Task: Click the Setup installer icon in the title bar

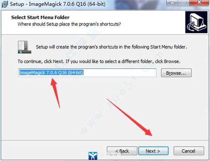Action: pyautogui.click(x=5, y=4)
